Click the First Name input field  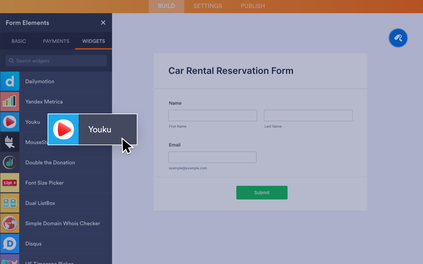click(213, 115)
